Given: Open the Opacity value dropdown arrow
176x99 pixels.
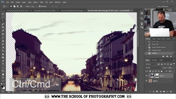Looking at the screenshot, I should tap(174, 68).
